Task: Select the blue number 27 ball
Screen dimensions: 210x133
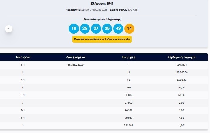Action: point(96,29)
